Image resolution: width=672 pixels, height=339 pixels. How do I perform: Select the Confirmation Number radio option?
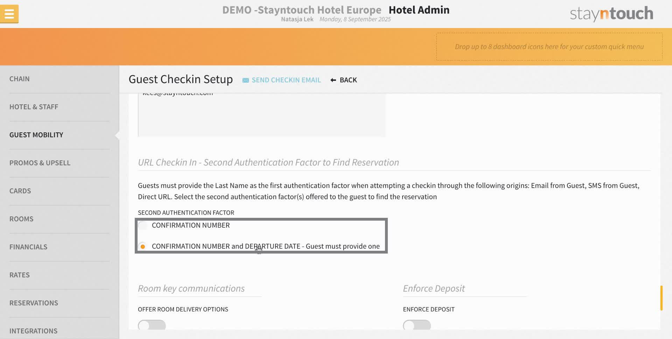click(142, 225)
